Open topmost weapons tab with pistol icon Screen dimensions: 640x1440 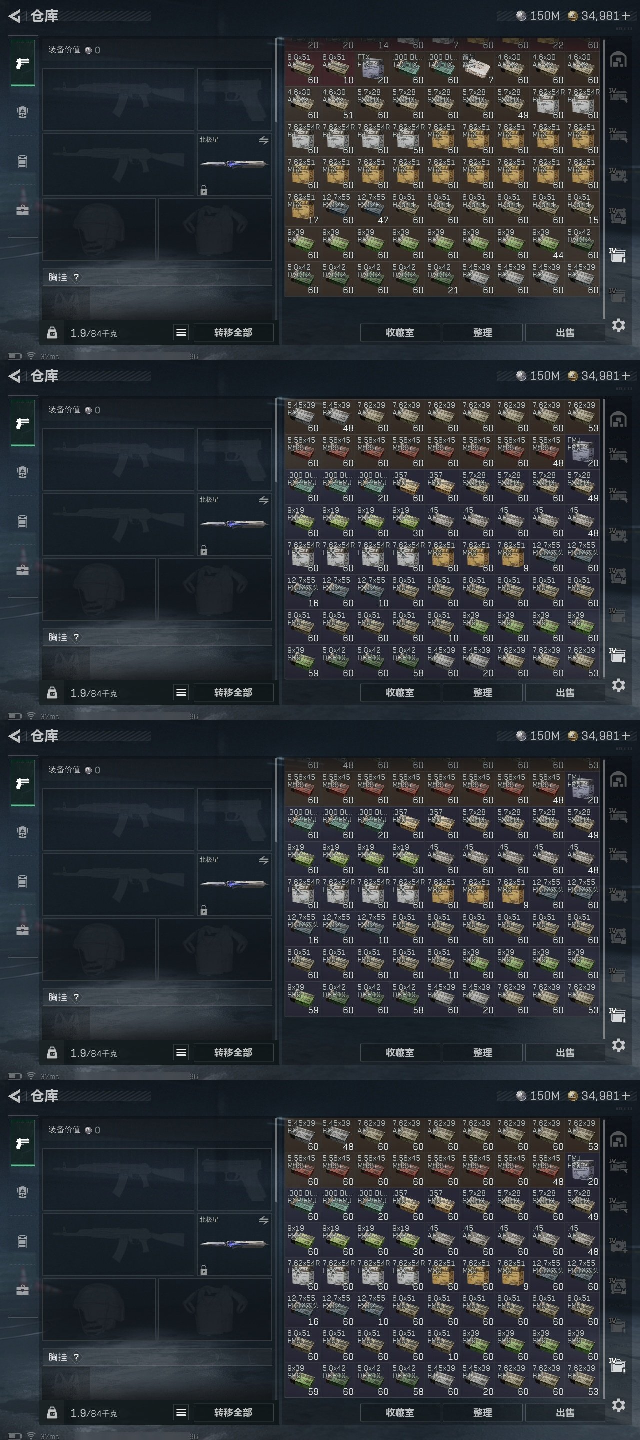pos(22,63)
